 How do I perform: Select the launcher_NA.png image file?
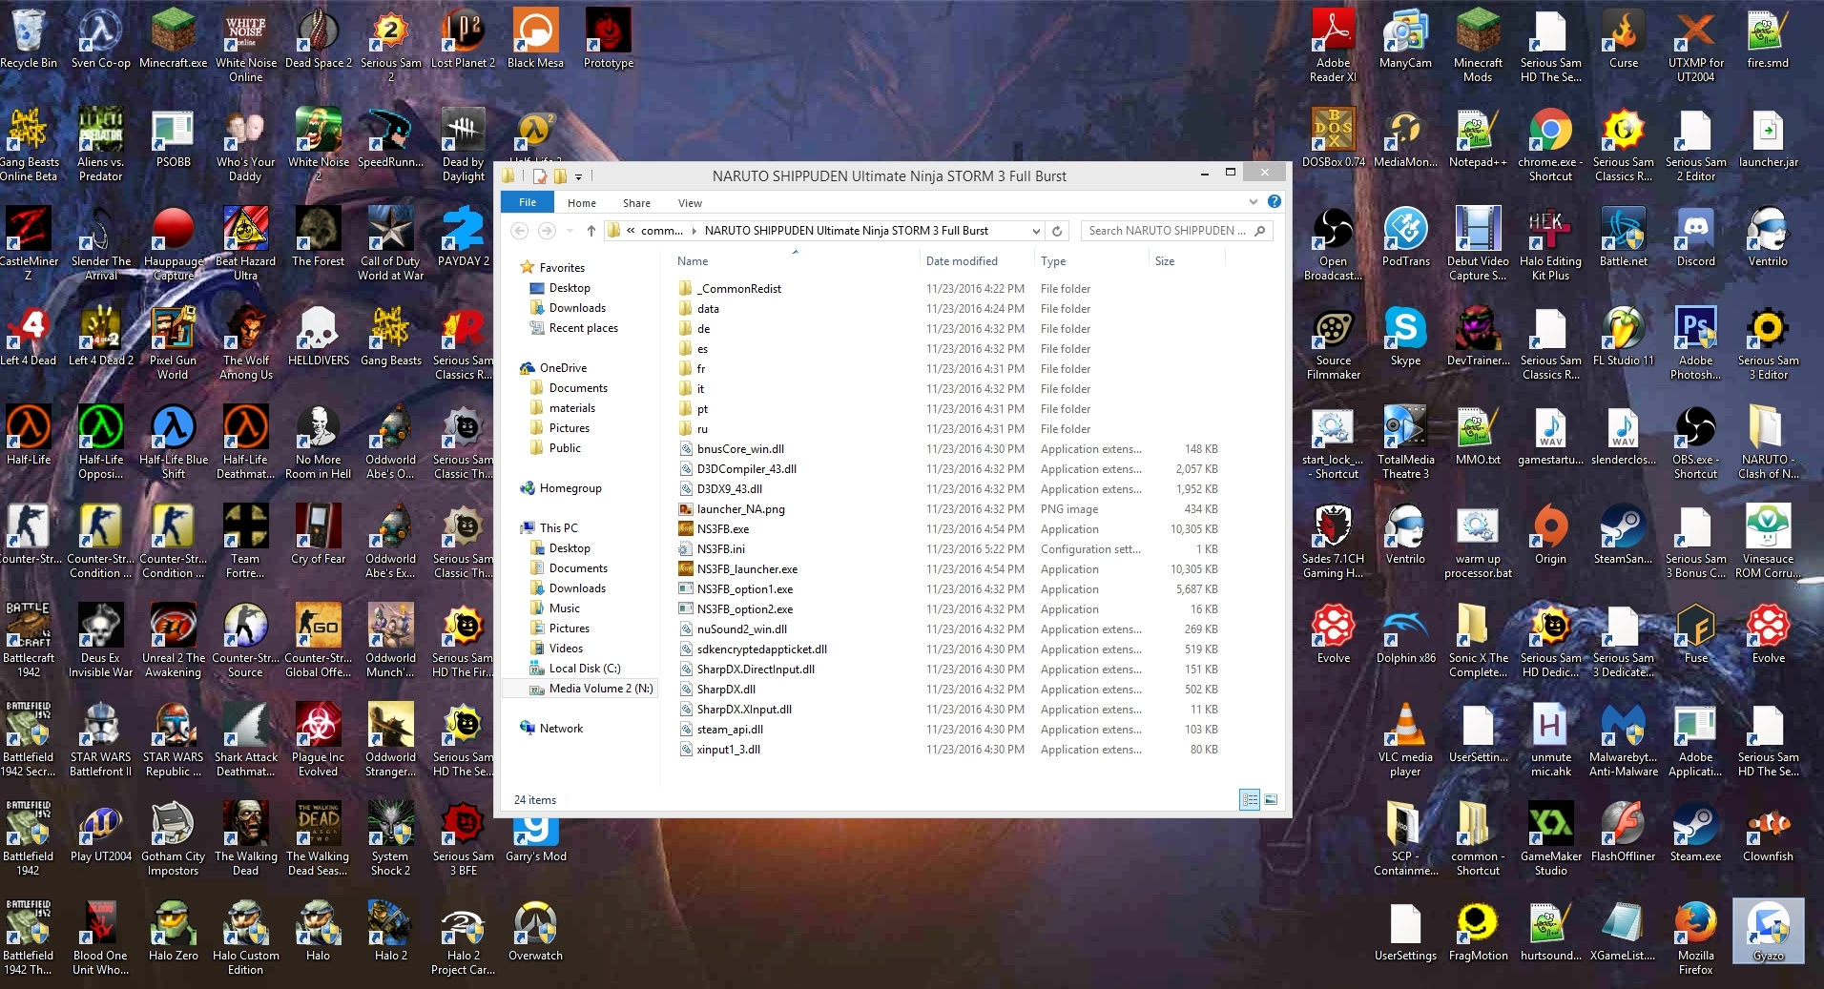click(x=949, y=509)
